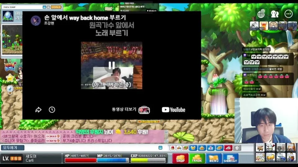
Task: Click the chat line from 허으제
Action: (49, 136)
